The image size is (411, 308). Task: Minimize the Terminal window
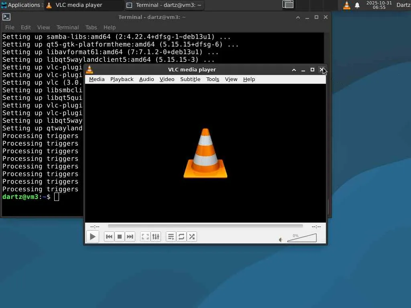point(307,17)
